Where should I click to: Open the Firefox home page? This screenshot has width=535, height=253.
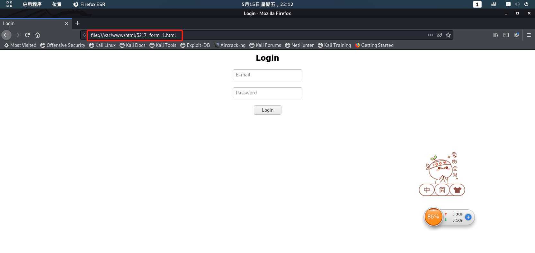(x=38, y=35)
